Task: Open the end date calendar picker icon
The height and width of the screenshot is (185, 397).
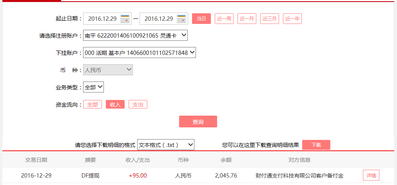Action: (181, 19)
